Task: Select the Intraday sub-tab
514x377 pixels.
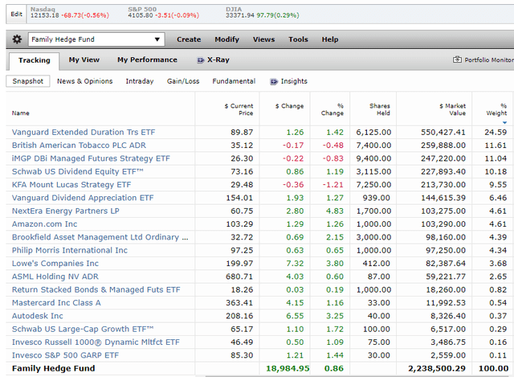Action: tap(140, 81)
